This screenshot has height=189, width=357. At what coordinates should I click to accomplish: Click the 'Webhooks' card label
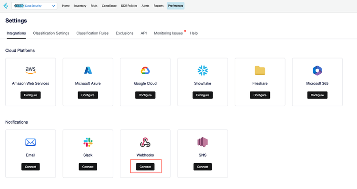pos(145,155)
